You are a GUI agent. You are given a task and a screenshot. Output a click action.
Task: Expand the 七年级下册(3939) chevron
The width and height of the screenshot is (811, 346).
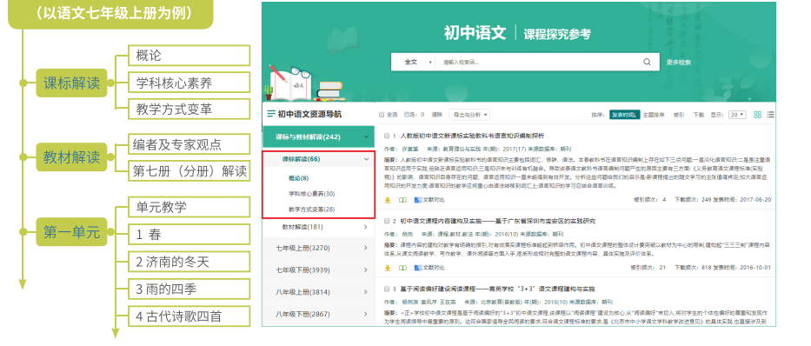366,270
